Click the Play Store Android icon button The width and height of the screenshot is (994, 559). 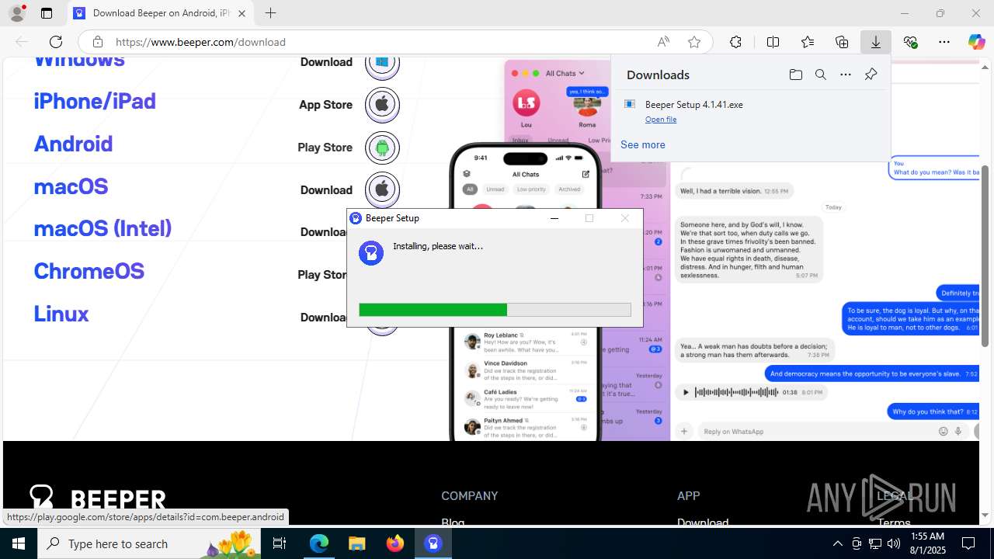(x=382, y=148)
